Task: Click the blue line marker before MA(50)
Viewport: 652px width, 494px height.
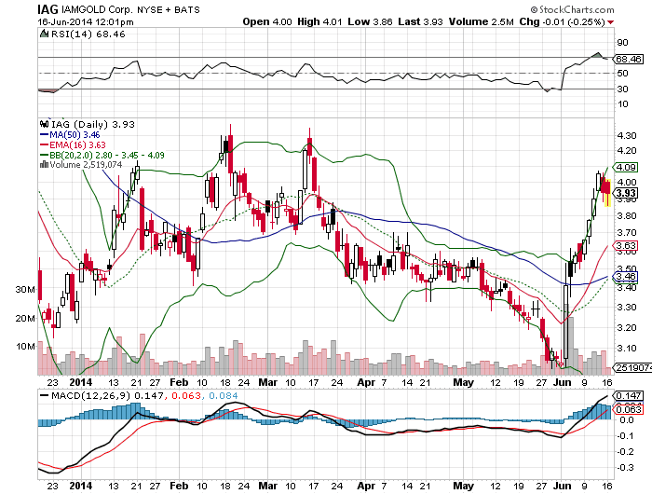Action: click(x=44, y=134)
